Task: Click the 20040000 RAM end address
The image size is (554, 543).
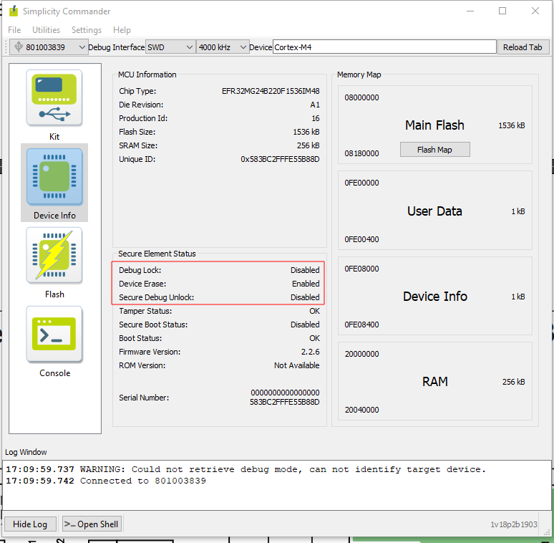Action: tap(361, 410)
